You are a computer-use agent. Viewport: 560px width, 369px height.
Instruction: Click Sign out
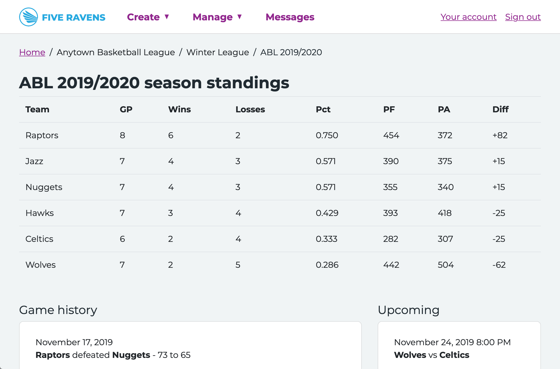(x=523, y=17)
